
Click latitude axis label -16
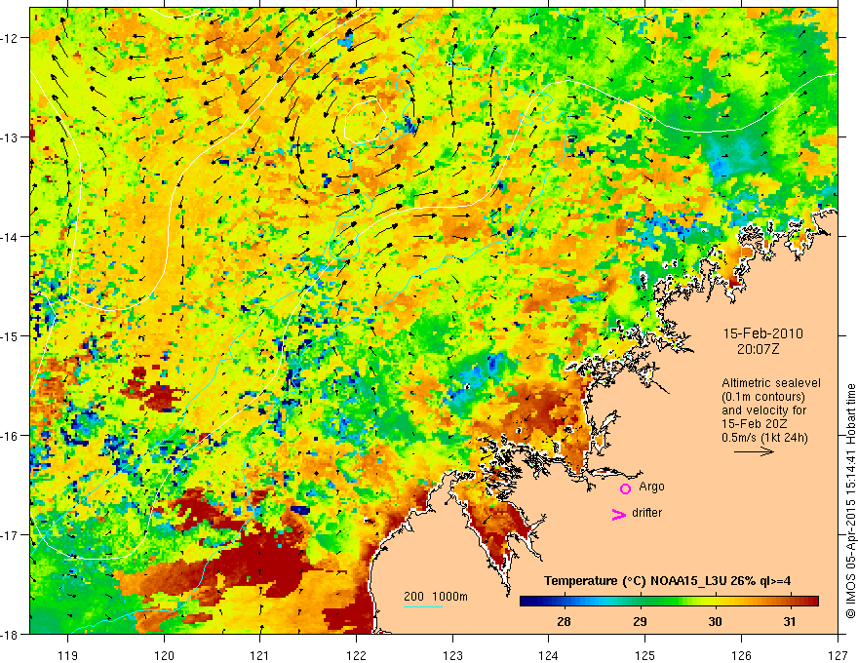click(11, 436)
